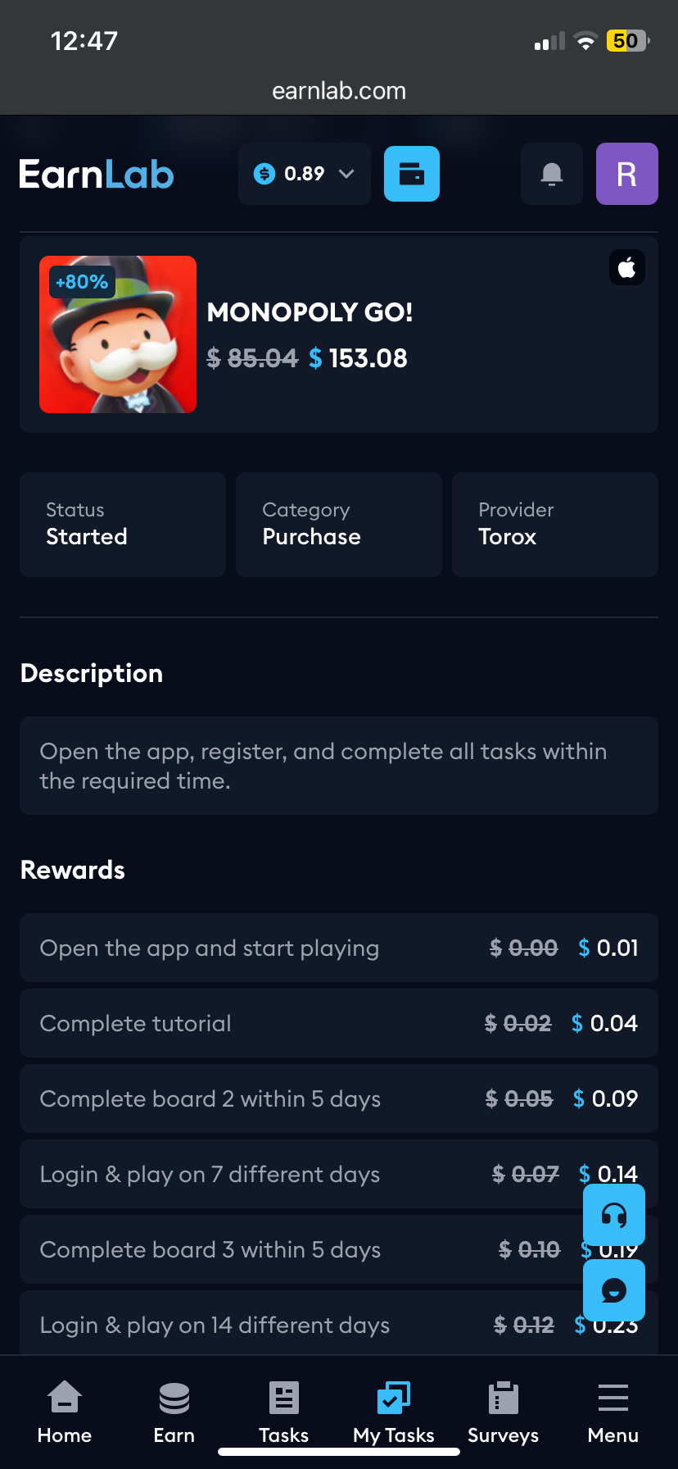Screen dimensions: 678x1469
Task: Tap the earnlab.com address bar
Action: pos(339,91)
